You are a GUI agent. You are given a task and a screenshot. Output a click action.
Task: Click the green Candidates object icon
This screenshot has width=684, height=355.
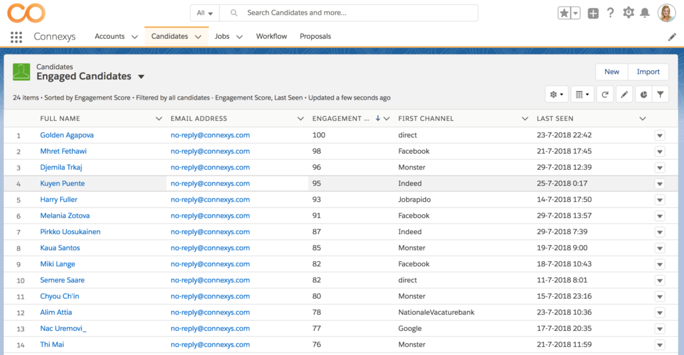click(x=21, y=72)
